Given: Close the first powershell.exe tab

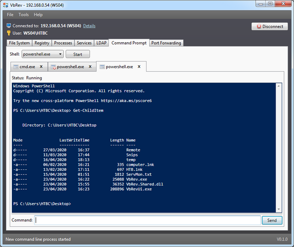Looking at the screenshot, I should [90, 67].
